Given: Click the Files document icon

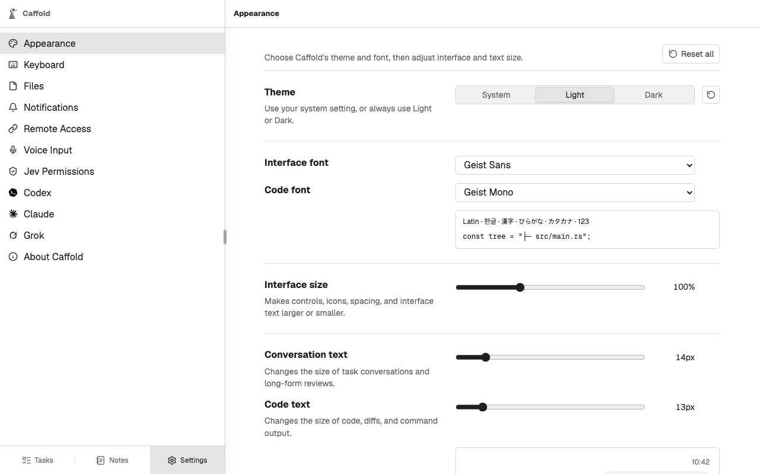Looking at the screenshot, I should point(13,86).
